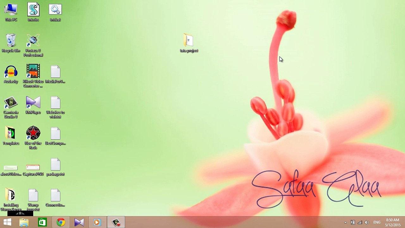Open the network signal tray icon

[x=360, y=222]
